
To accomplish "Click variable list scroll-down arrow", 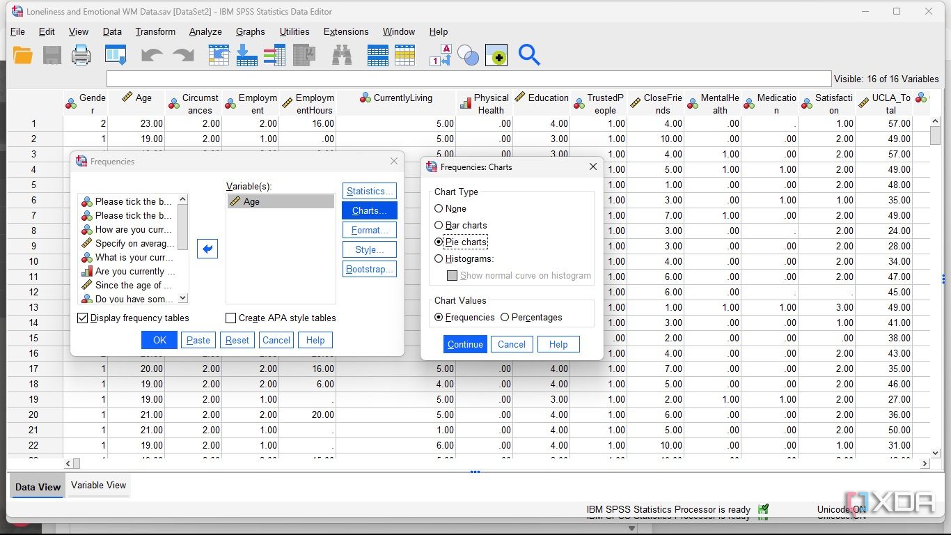I will click(x=183, y=298).
